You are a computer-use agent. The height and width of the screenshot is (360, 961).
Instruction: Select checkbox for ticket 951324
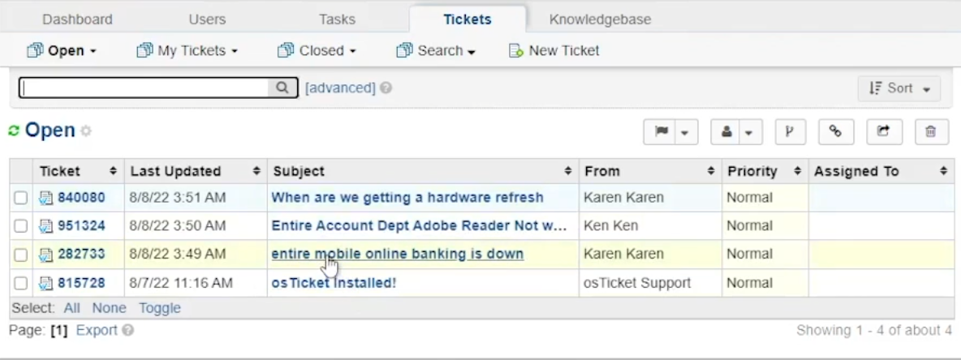[20, 225]
